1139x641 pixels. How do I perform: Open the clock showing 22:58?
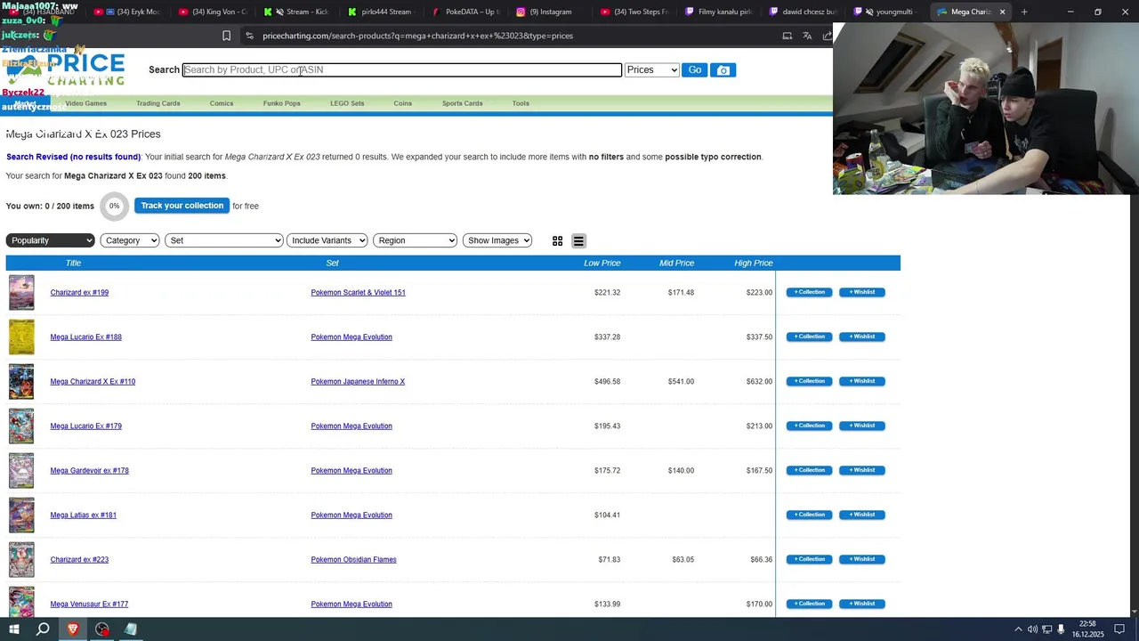(x=1087, y=629)
